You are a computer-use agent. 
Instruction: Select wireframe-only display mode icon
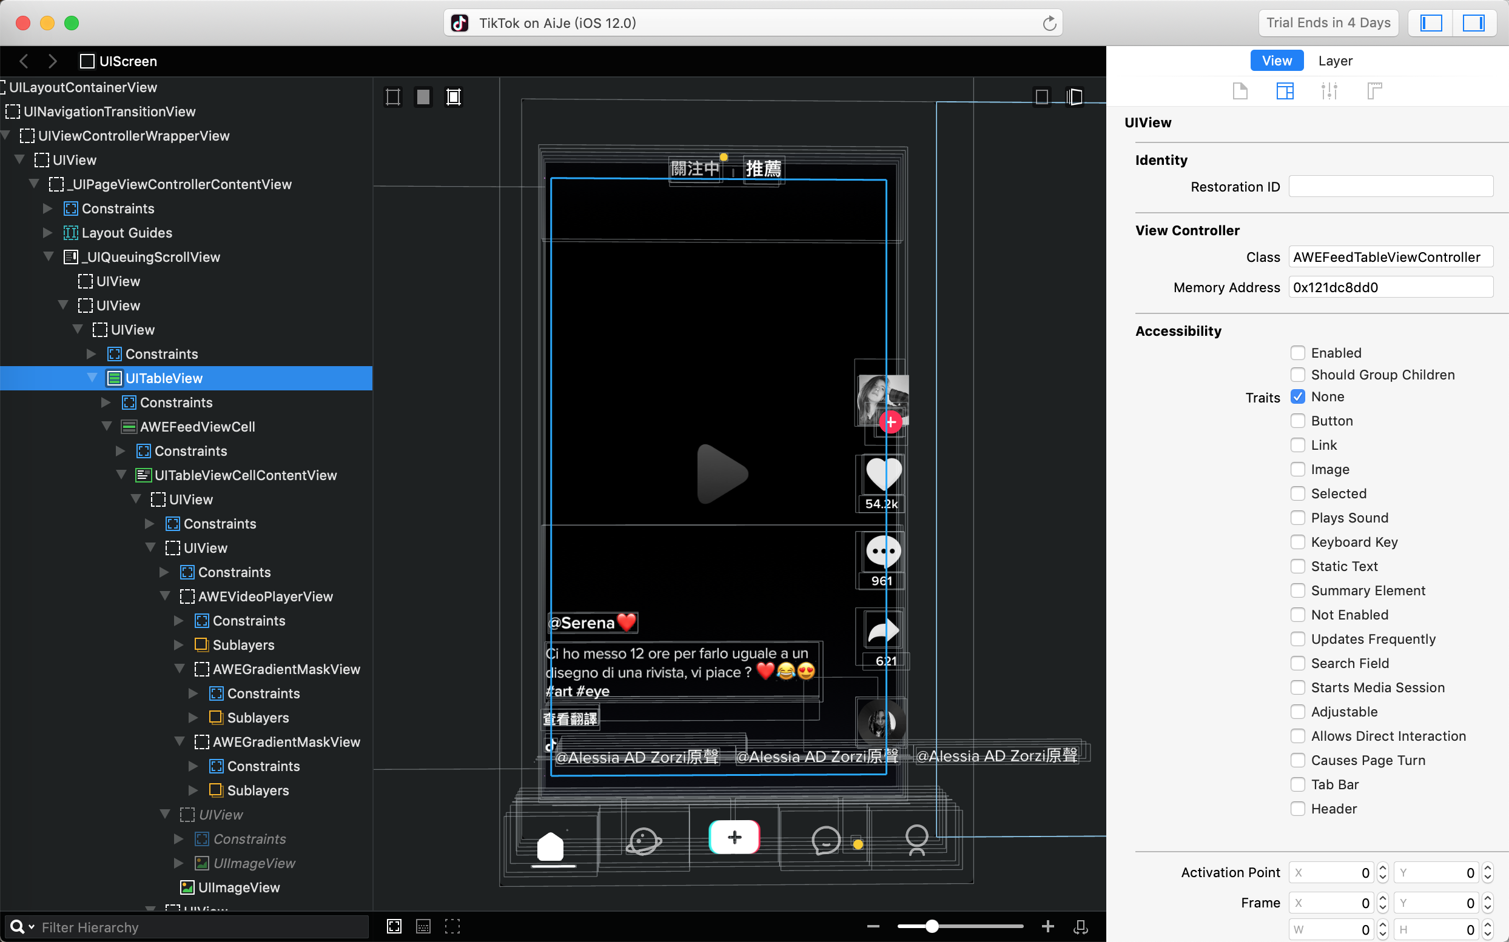click(392, 96)
